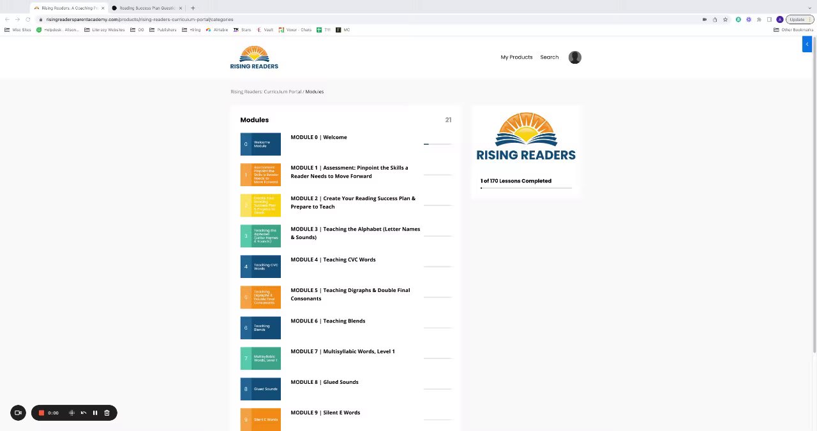Stop recording with the red square button
817x431 pixels.
(41, 413)
